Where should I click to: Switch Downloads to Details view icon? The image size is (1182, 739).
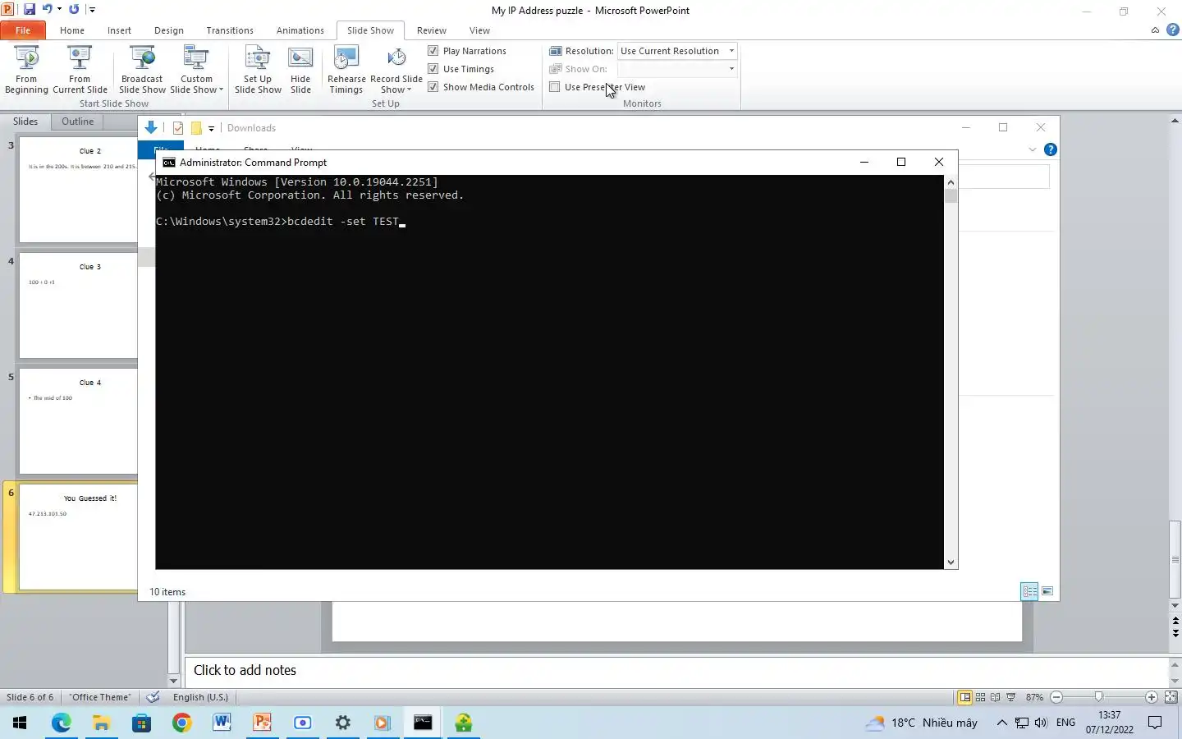click(1029, 591)
